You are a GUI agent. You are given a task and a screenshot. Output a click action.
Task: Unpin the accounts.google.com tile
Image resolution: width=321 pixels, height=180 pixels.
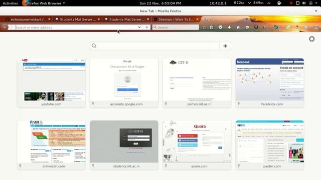click(x=93, y=104)
